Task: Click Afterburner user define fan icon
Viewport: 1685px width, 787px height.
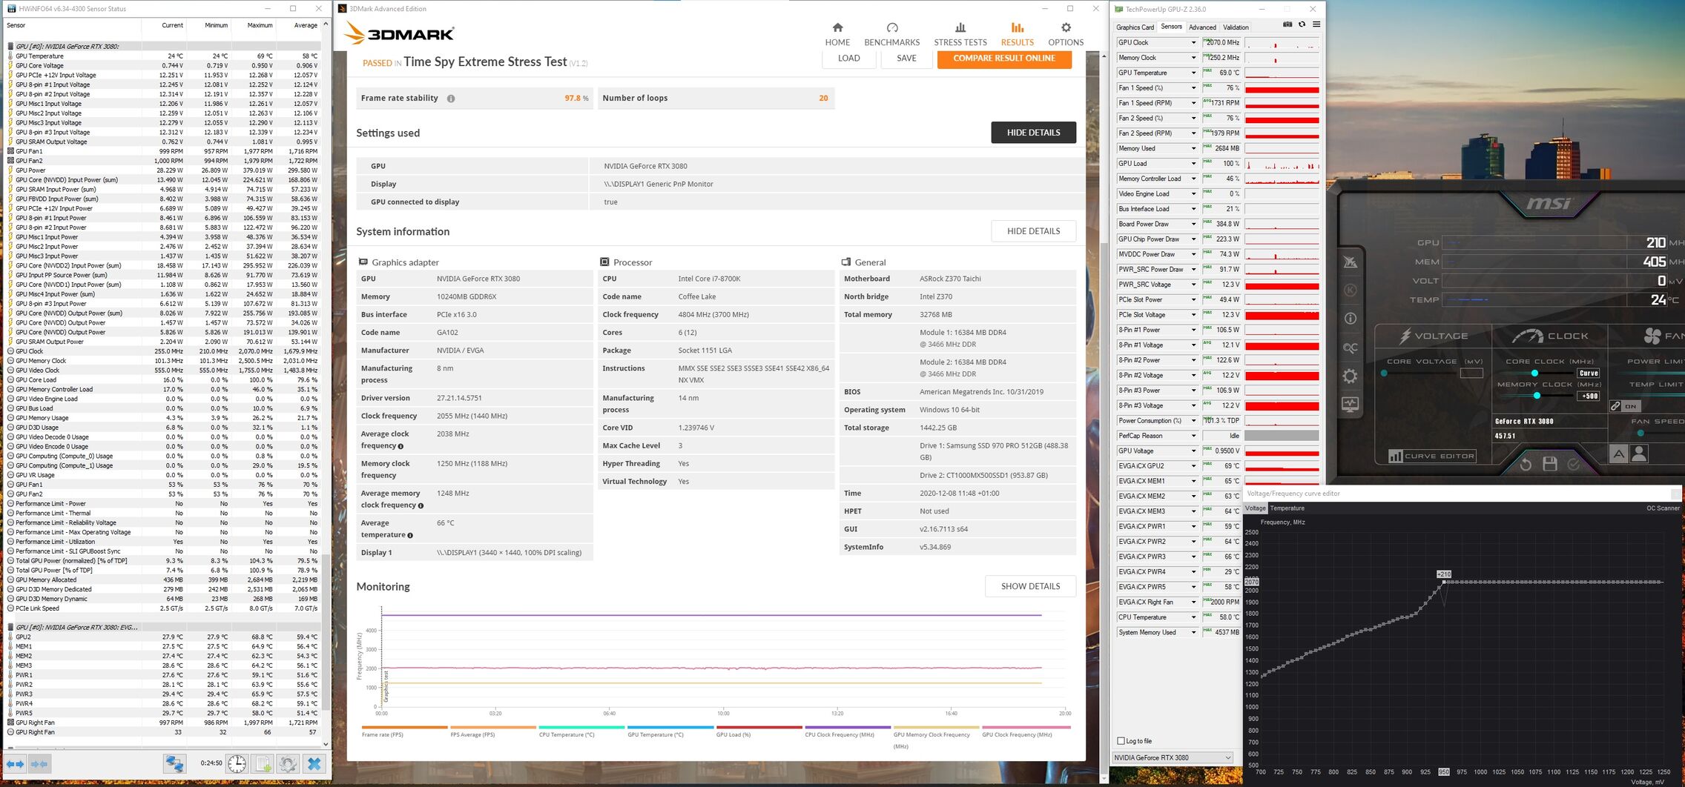Action: 1639,454
